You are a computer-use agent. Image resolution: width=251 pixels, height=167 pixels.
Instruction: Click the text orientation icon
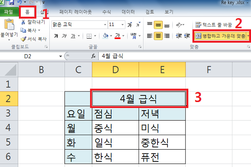tap(179, 25)
